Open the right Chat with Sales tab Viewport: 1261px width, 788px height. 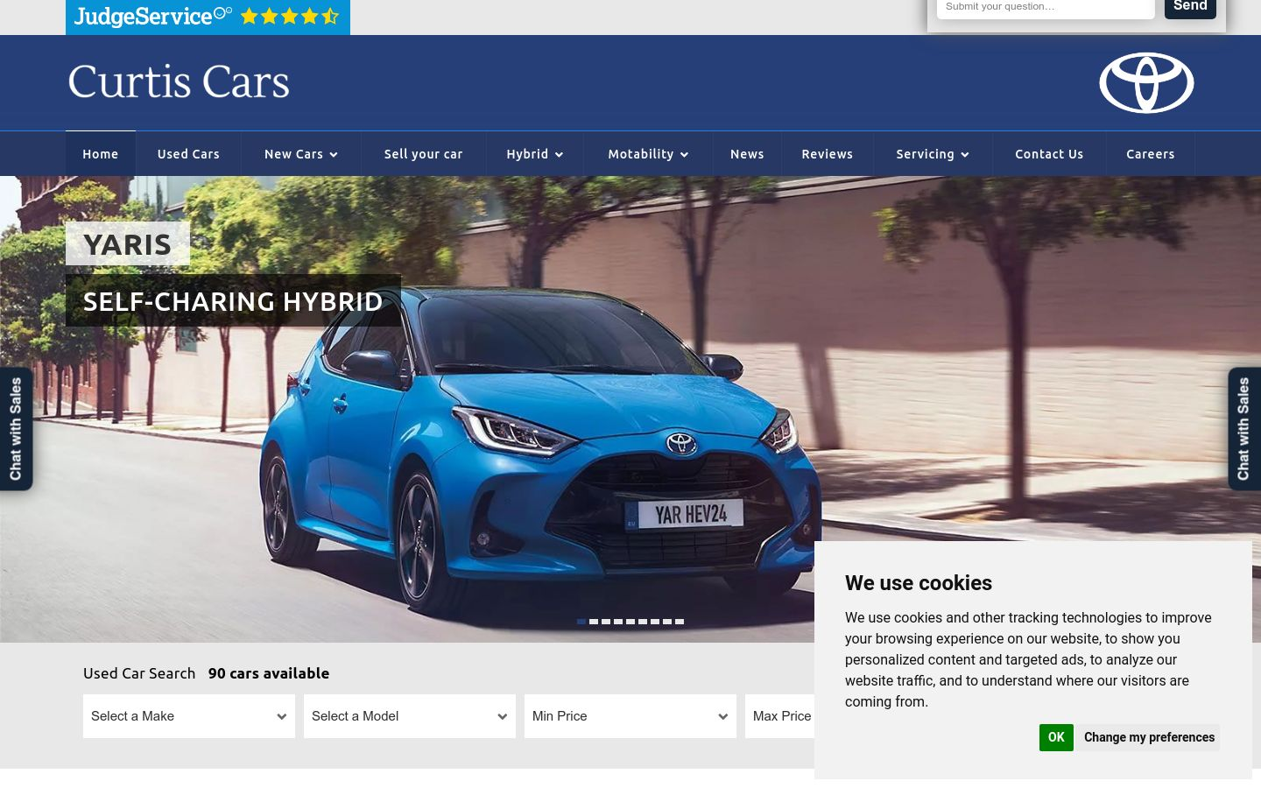[1244, 429]
